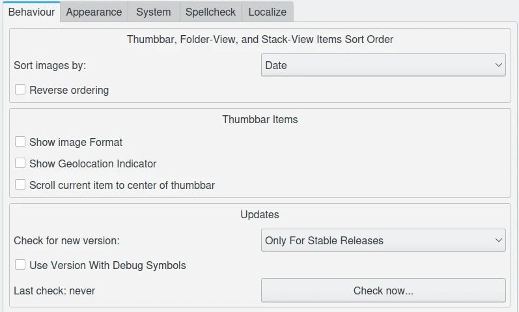Toggle Show Geolocation Indicator checkbox
This screenshot has width=519, height=312.
tap(20, 163)
